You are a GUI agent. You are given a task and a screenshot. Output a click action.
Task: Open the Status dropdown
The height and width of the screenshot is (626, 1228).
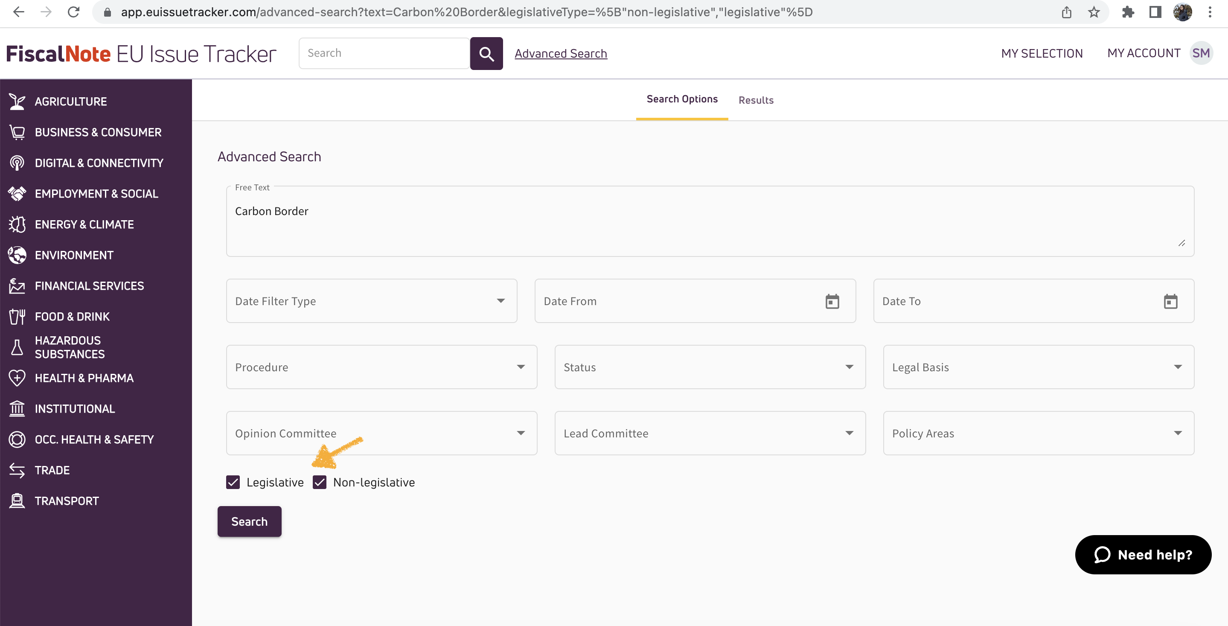point(710,367)
